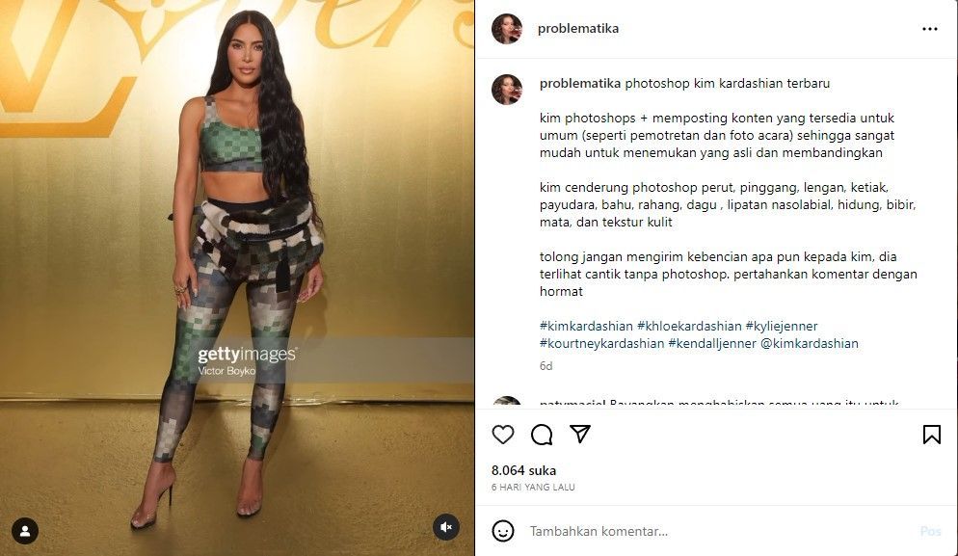
Task: Show tagged people icon on photo
Action: [25, 531]
